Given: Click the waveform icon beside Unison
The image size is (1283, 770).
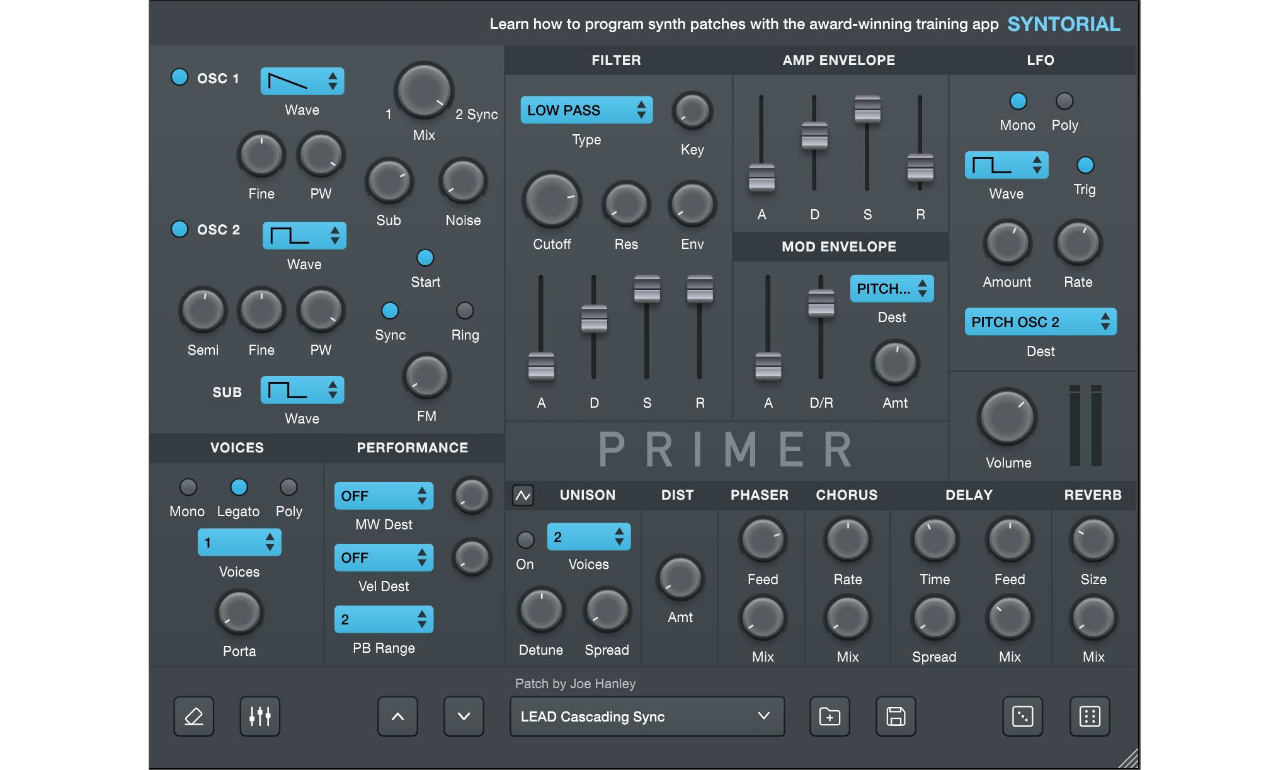Looking at the screenshot, I should [x=523, y=495].
